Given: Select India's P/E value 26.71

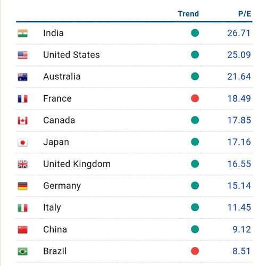Looking at the screenshot, I should tap(239, 33).
